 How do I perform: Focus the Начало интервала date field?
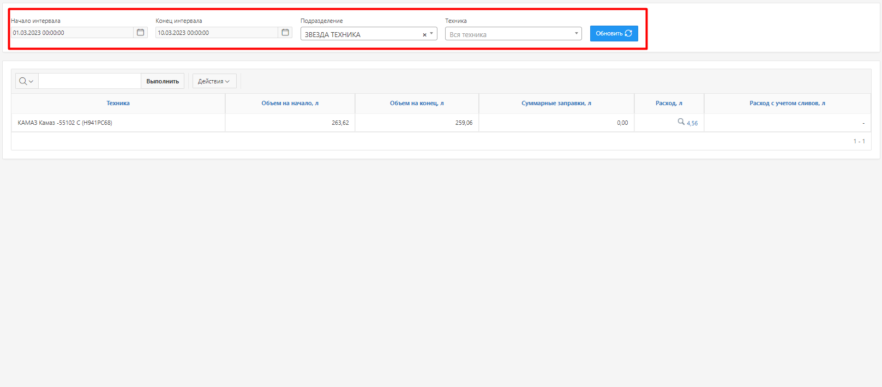(x=71, y=33)
